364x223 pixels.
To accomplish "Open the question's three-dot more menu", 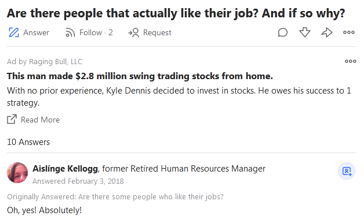I will click(x=349, y=32).
